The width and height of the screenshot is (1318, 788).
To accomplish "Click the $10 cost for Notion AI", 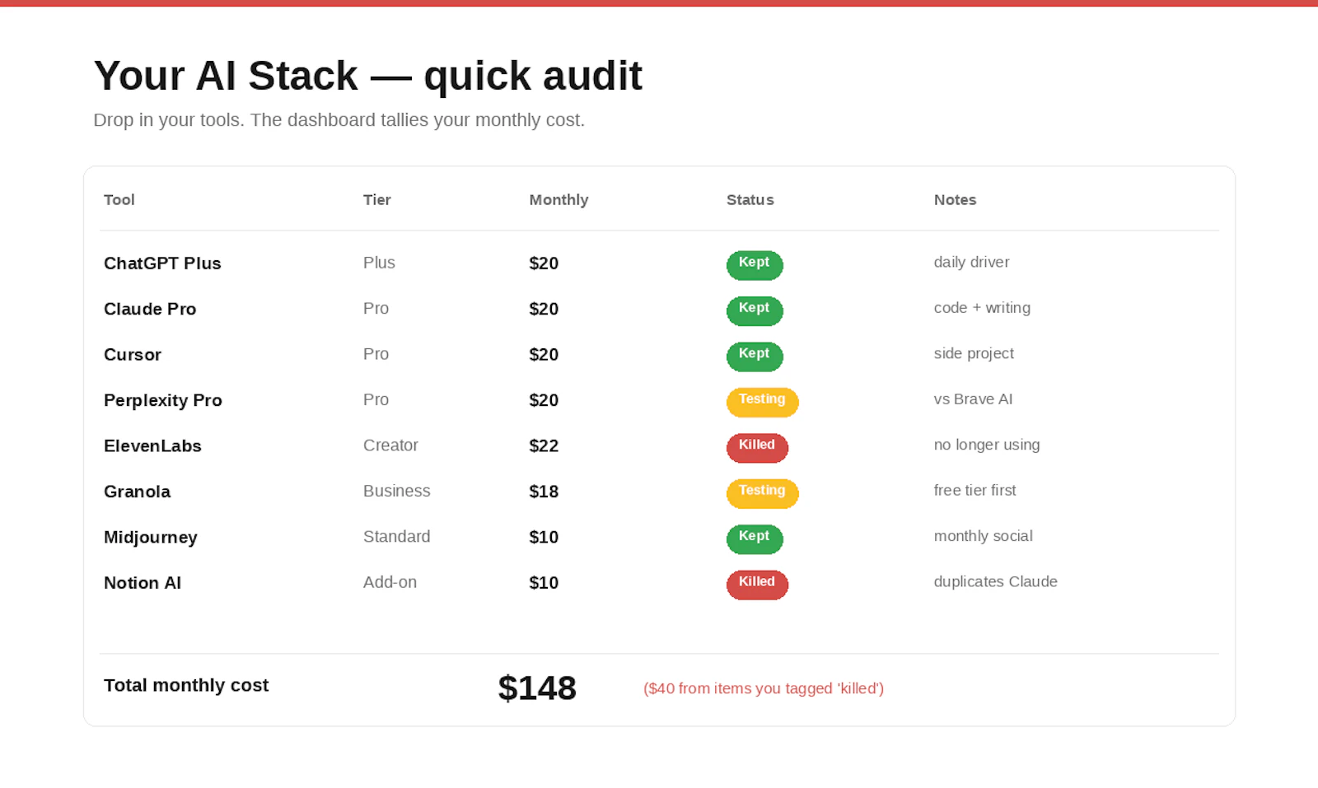I will (544, 583).
